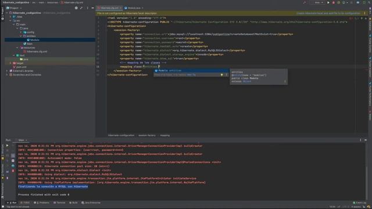Click the create Hibernate facet link in yellow banner
The image size is (372, 209).
pos(328,13)
